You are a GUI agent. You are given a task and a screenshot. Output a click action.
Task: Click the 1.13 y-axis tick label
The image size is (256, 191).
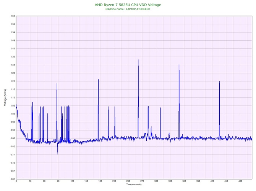coord(13,97)
